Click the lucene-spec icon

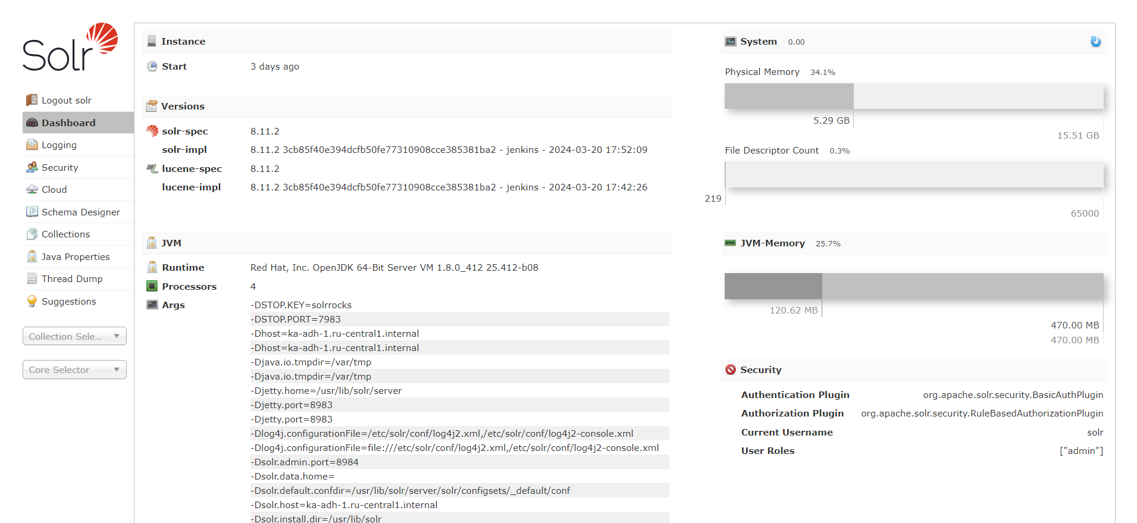[152, 168]
